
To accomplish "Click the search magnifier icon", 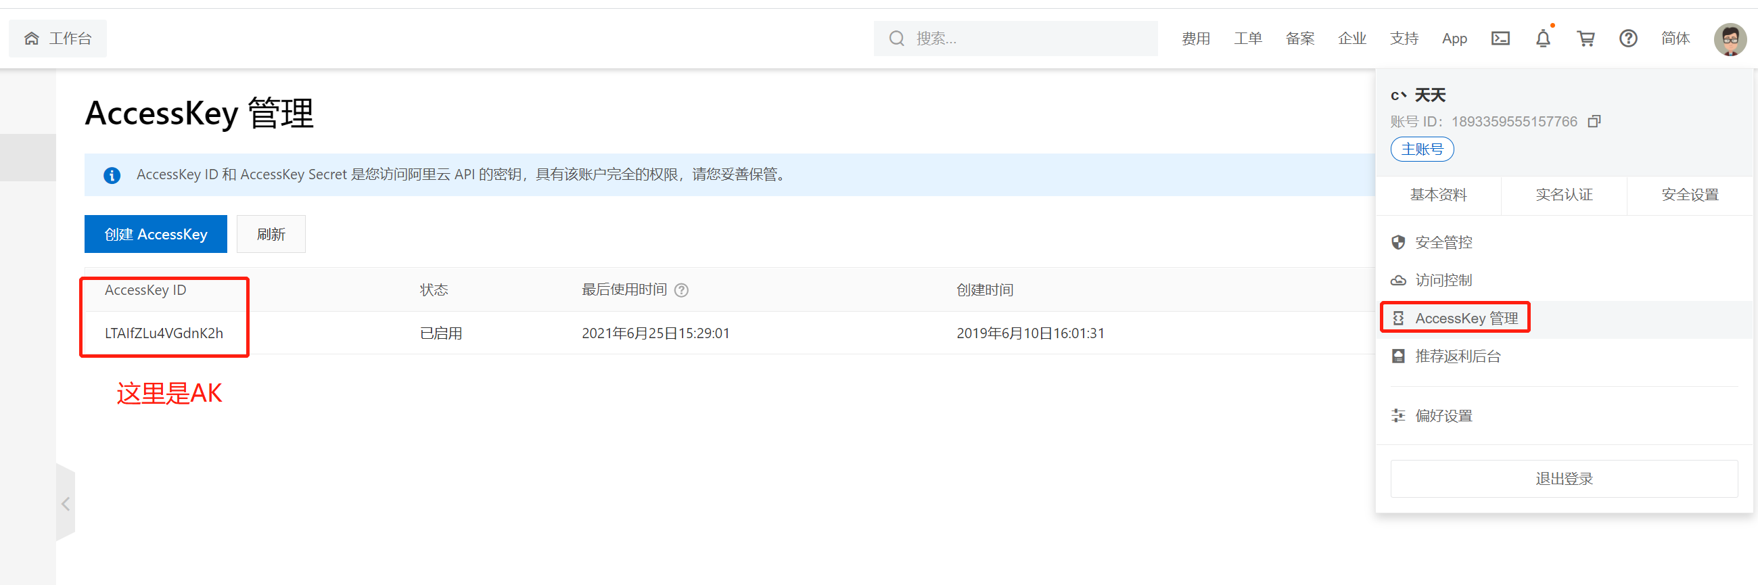I will (x=897, y=39).
